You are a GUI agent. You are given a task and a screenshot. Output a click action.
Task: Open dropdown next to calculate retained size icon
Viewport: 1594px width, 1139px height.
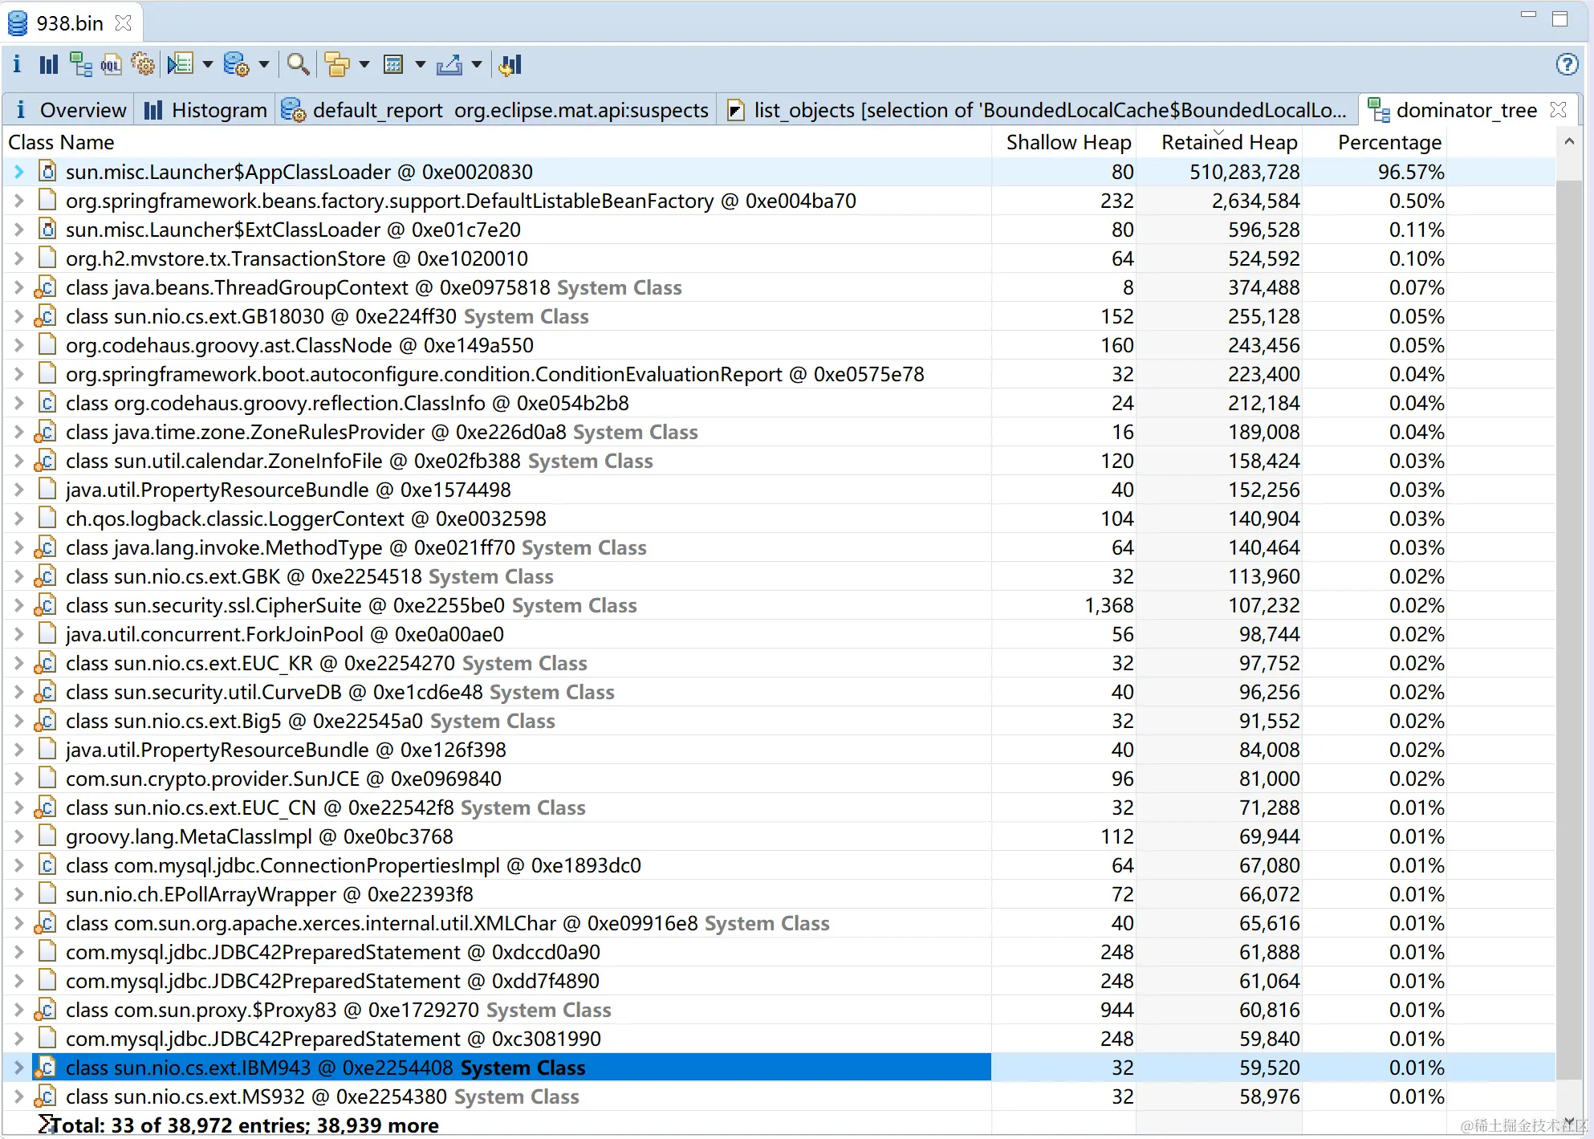(420, 64)
